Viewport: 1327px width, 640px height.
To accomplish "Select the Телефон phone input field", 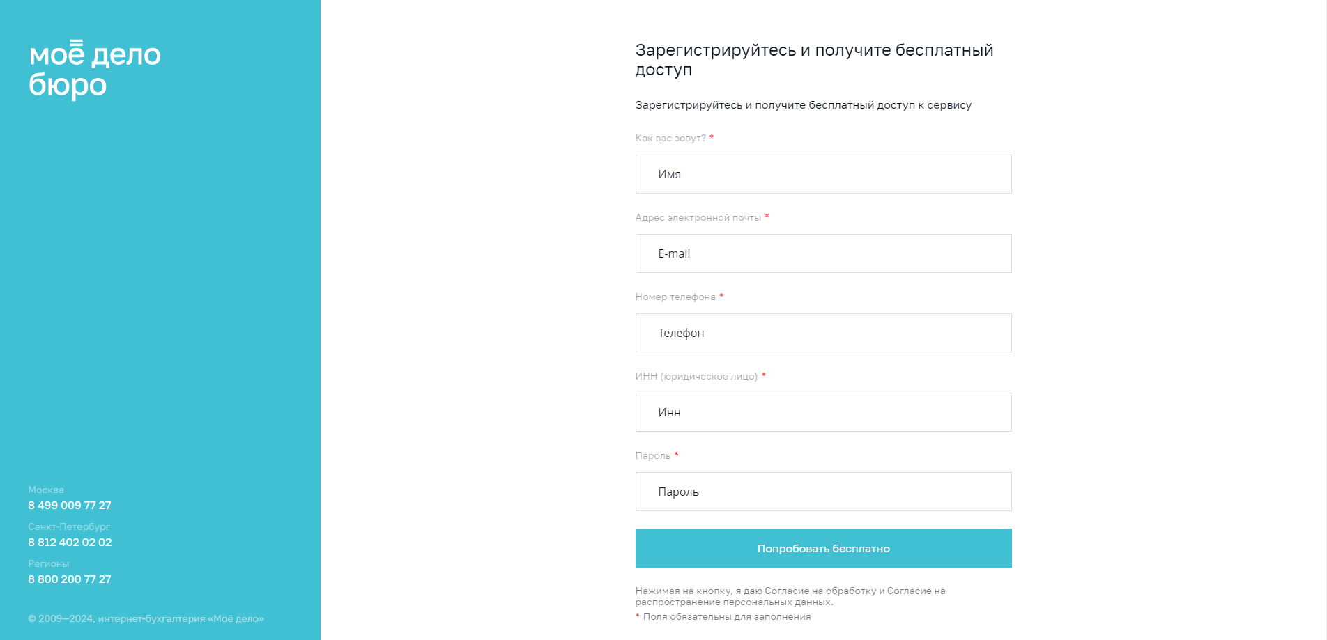I will pyautogui.click(x=823, y=333).
